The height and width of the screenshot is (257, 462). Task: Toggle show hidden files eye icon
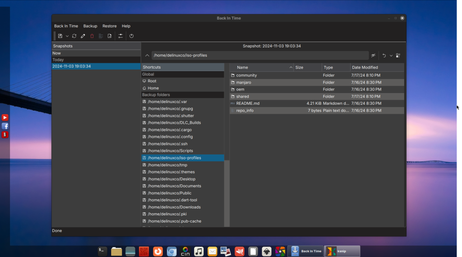point(373,56)
